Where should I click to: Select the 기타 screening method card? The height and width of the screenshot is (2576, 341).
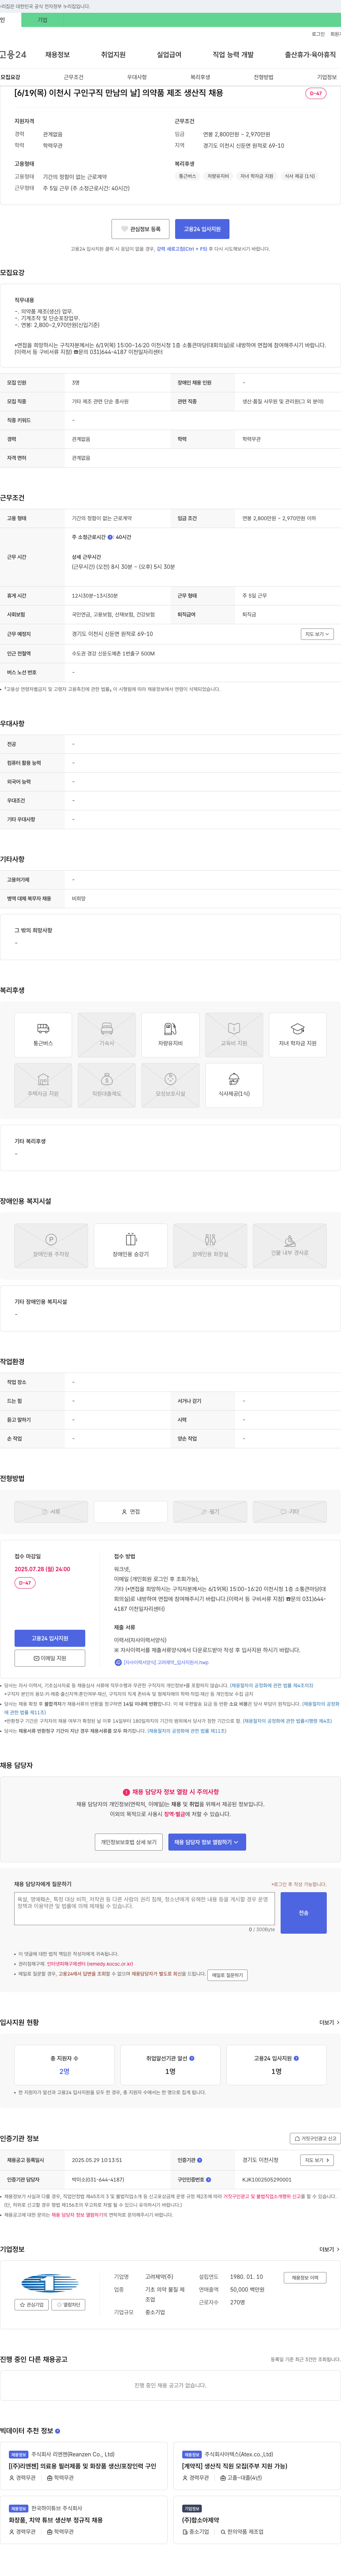click(x=290, y=1512)
